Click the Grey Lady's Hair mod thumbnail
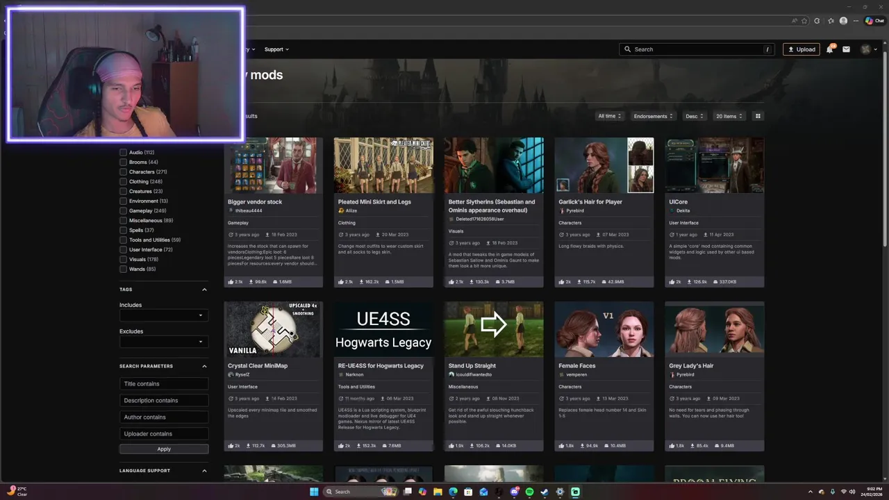Viewport: 889px width, 500px height. pos(715,329)
